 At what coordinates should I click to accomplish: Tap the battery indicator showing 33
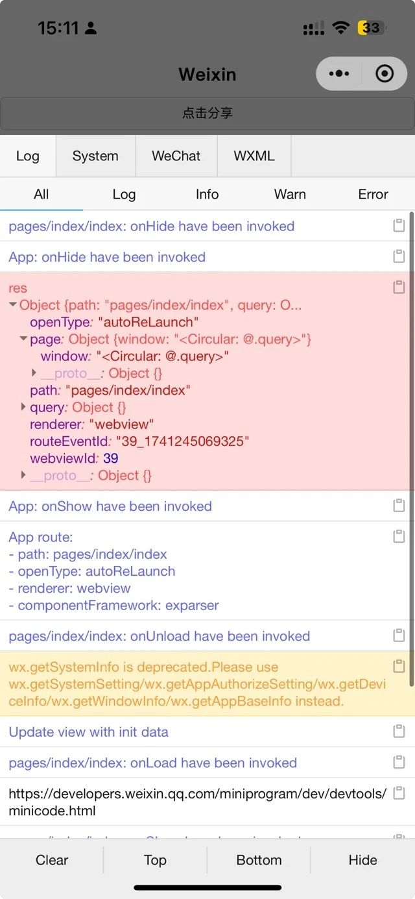[372, 27]
